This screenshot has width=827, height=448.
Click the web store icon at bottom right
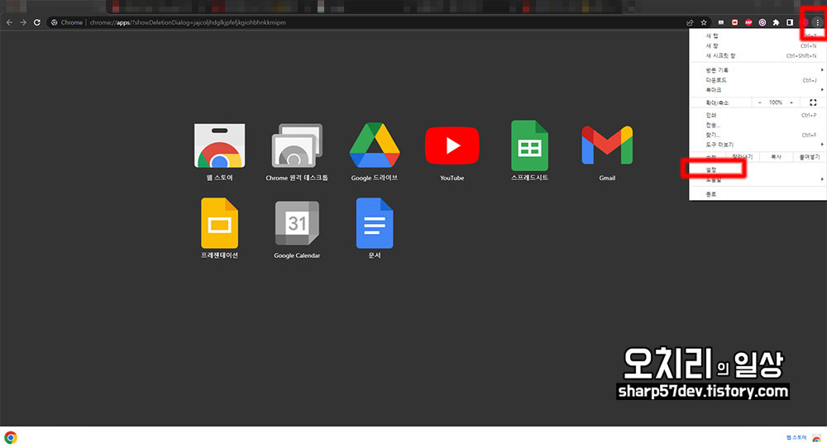pos(816,437)
